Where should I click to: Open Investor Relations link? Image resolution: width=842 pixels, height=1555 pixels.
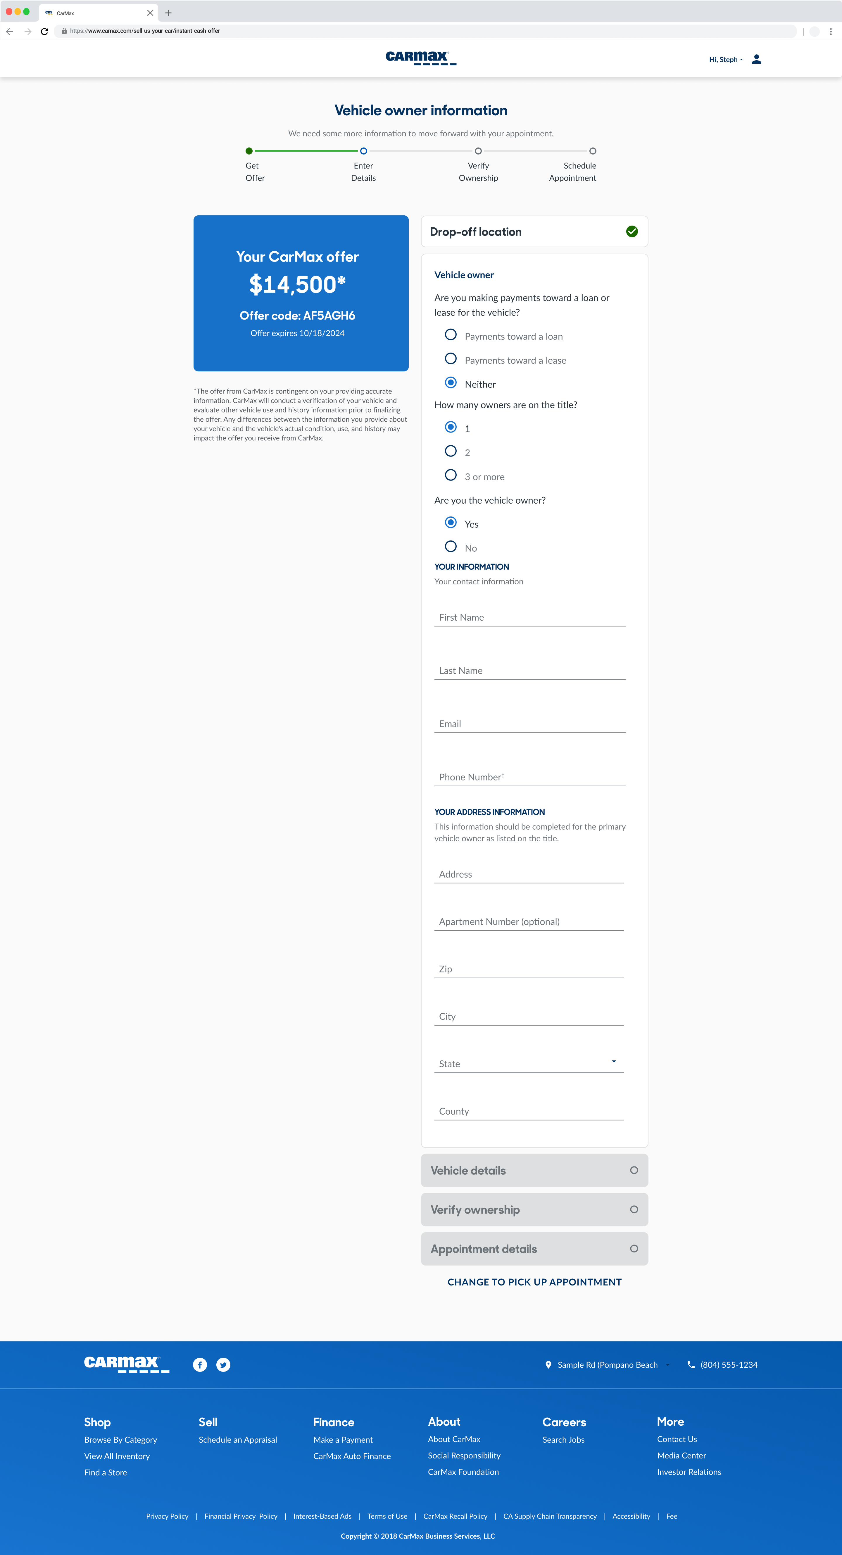[689, 1472]
